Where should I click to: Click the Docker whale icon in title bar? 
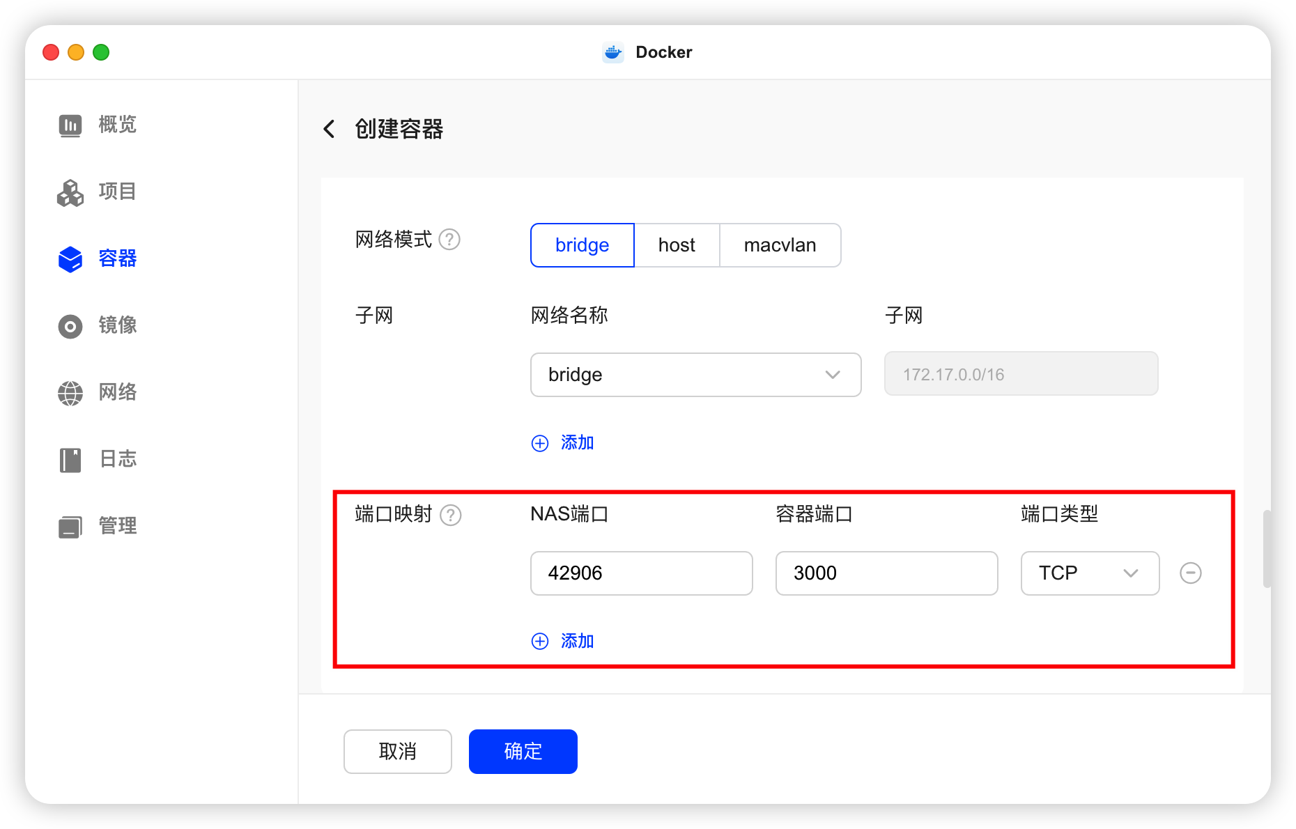[x=613, y=52]
